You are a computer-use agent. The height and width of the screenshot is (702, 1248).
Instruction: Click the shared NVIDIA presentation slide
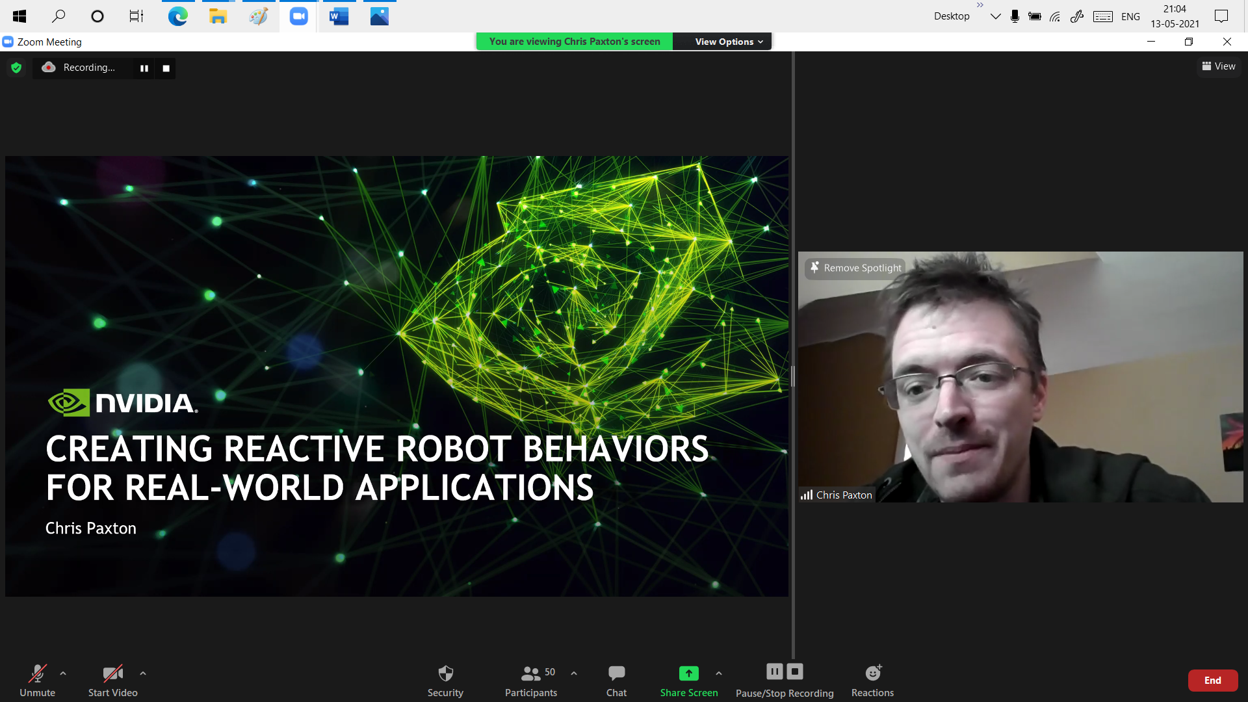pos(396,376)
